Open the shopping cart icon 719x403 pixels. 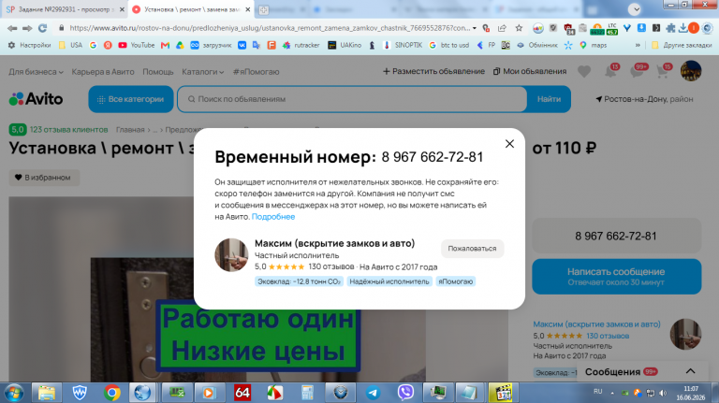click(662, 71)
